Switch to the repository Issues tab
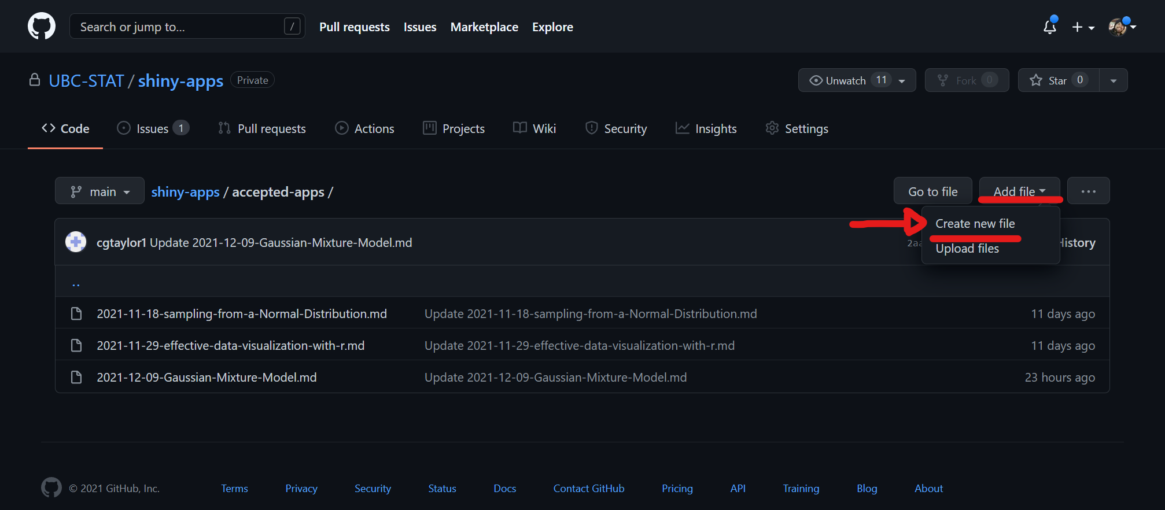The image size is (1165, 510). [x=153, y=129]
